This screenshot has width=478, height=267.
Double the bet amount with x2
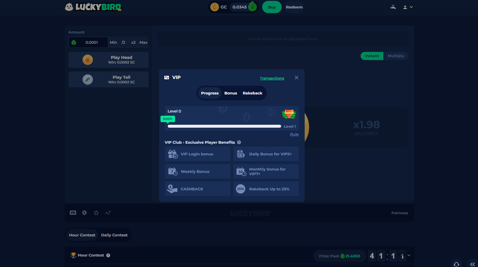133,42
